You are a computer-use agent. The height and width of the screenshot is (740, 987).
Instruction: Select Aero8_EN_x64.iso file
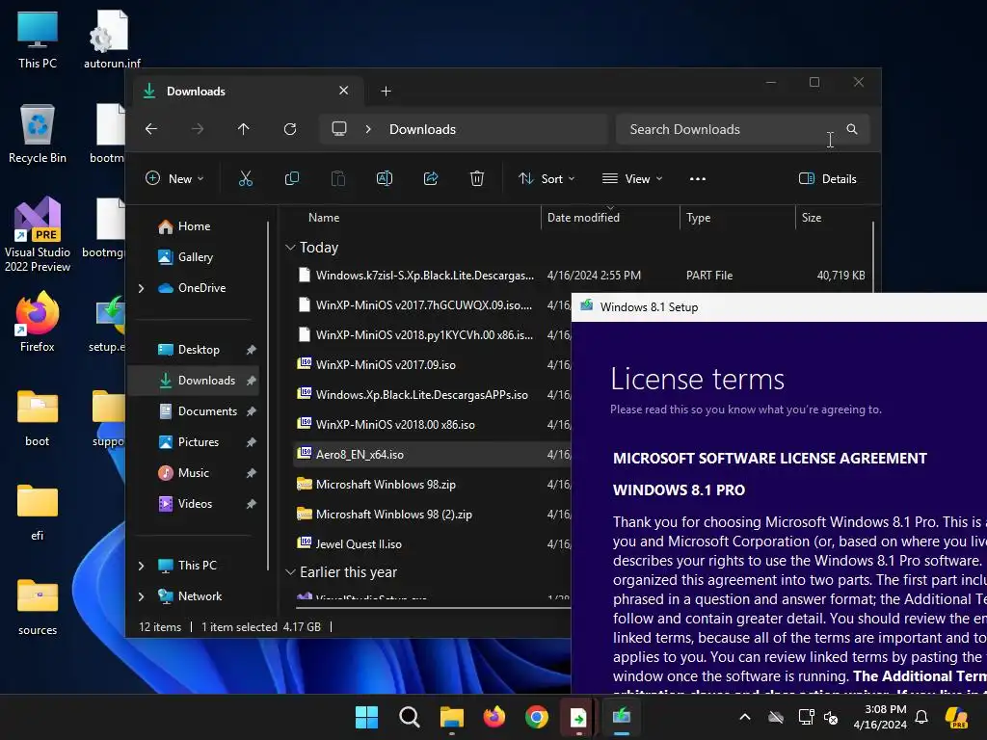pyautogui.click(x=433, y=455)
